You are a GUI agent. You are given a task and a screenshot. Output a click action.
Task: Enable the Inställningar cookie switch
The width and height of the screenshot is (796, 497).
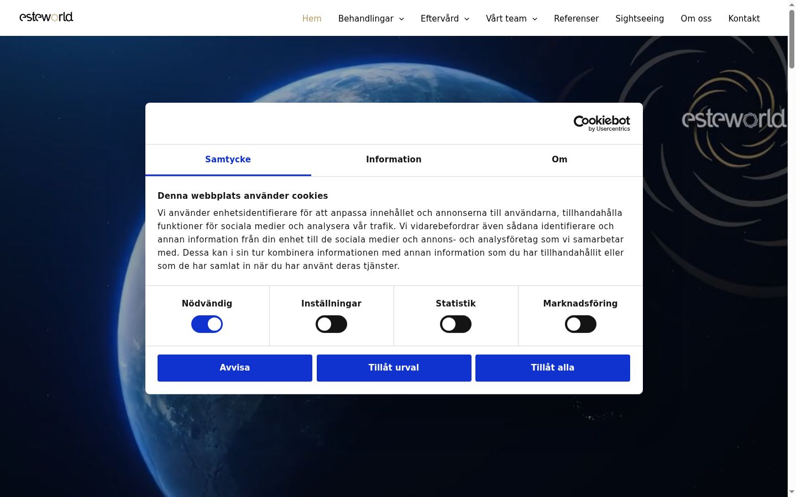(x=331, y=324)
